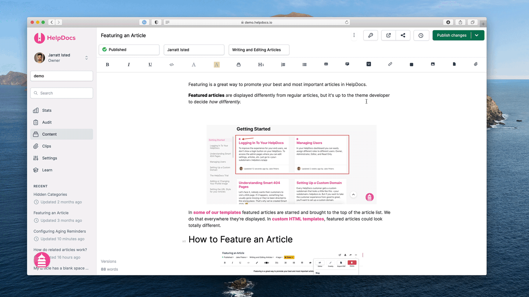Viewport: 529px width, 297px height.
Task: Open the article version history clock
Action: coord(421,35)
